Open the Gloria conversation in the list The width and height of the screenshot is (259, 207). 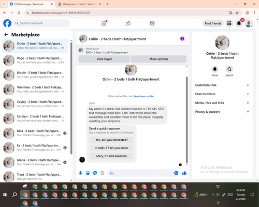click(x=35, y=162)
